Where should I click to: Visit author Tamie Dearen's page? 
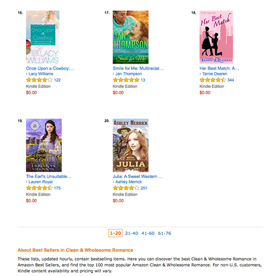pyautogui.click(x=215, y=73)
